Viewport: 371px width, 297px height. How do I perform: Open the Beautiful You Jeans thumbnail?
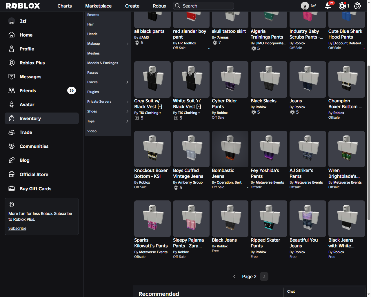(x=308, y=219)
